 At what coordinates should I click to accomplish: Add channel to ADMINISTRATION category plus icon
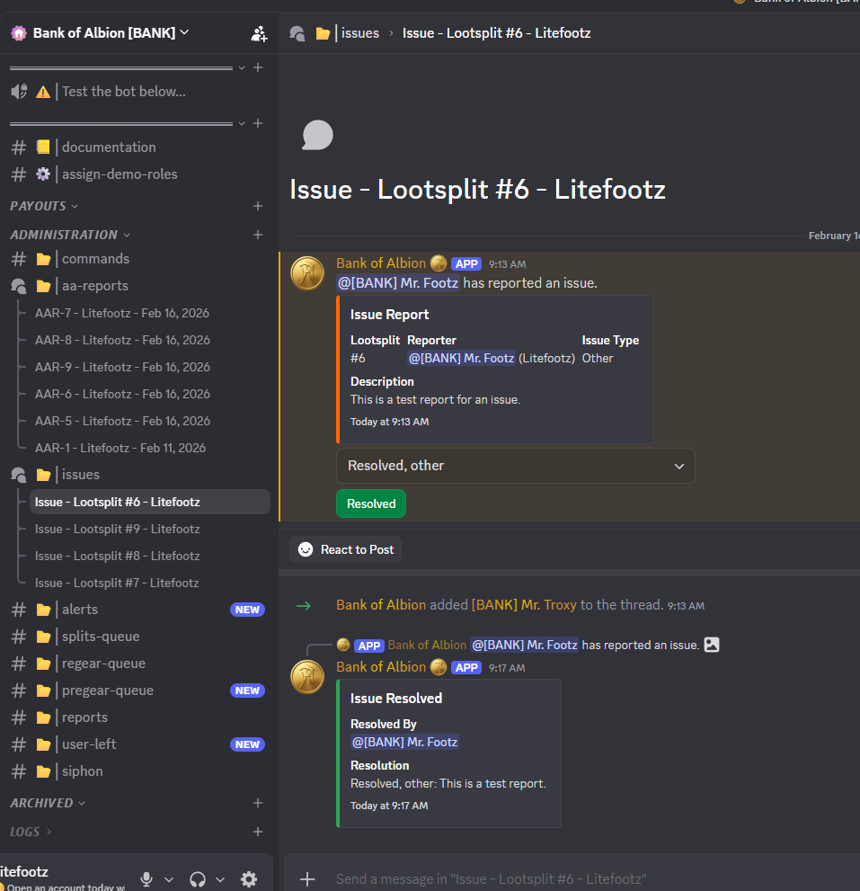click(x=258, y=235)
